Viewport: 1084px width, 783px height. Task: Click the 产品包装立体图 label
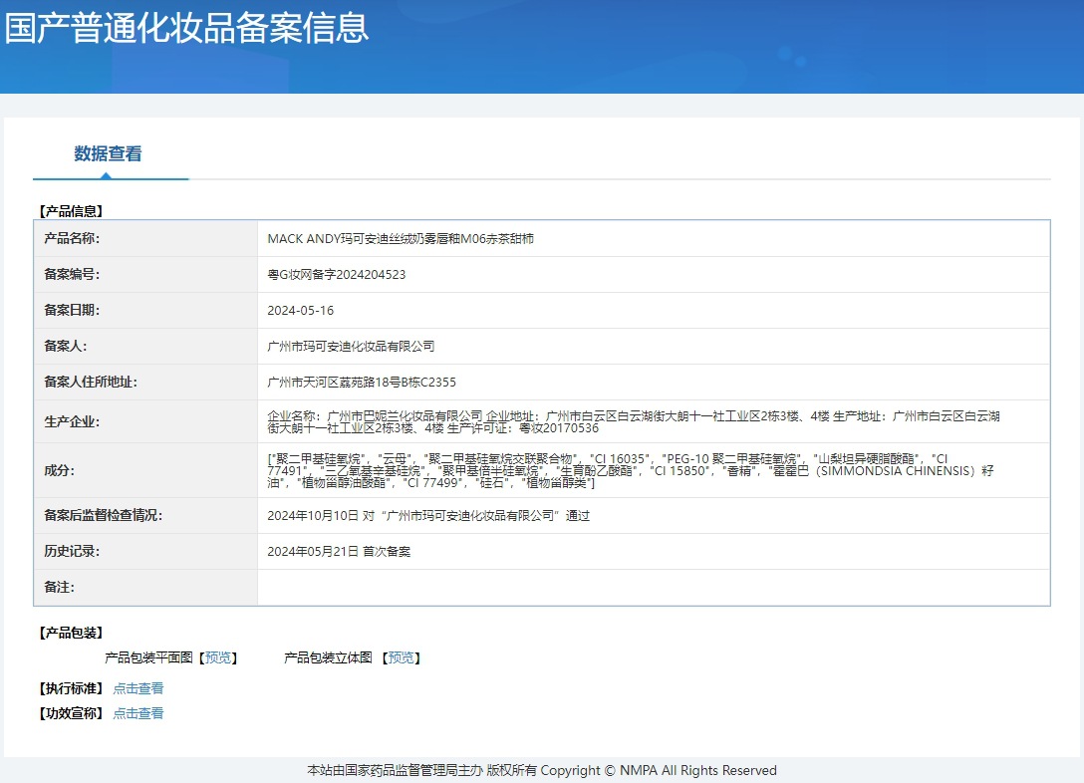[329, 657]
